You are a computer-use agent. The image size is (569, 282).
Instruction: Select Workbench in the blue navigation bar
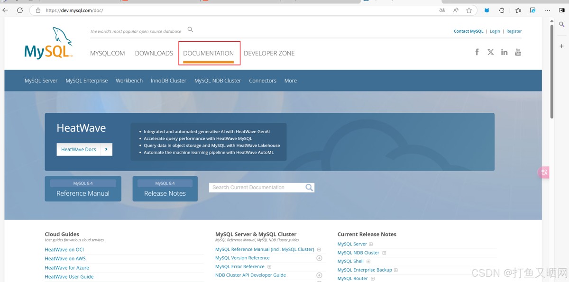click(x=129, y=81)
